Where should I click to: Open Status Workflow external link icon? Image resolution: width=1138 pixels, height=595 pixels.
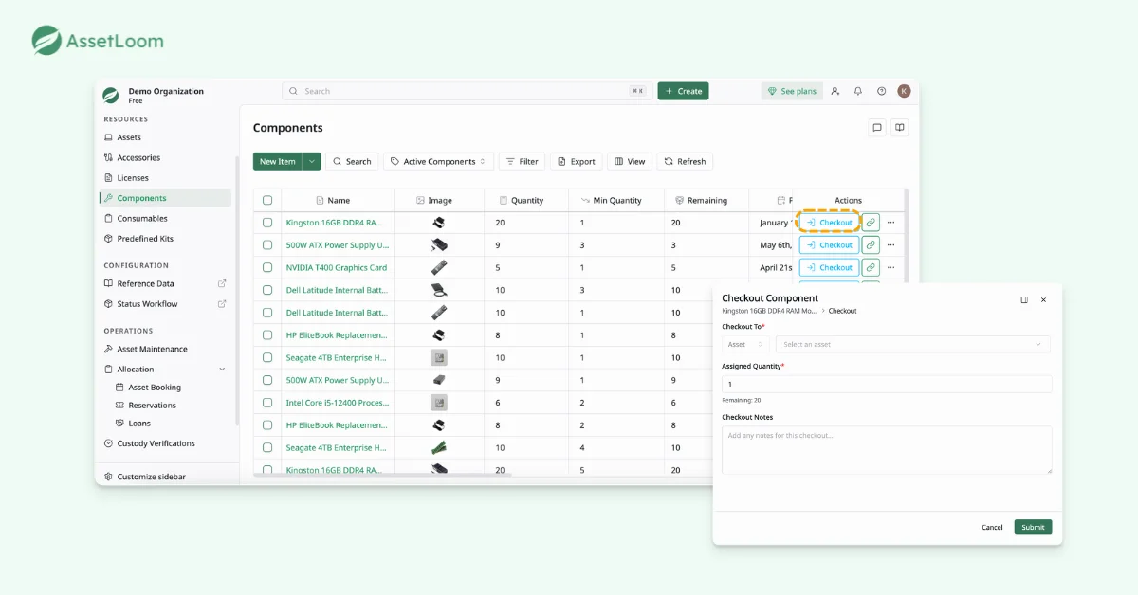(222, 304)
